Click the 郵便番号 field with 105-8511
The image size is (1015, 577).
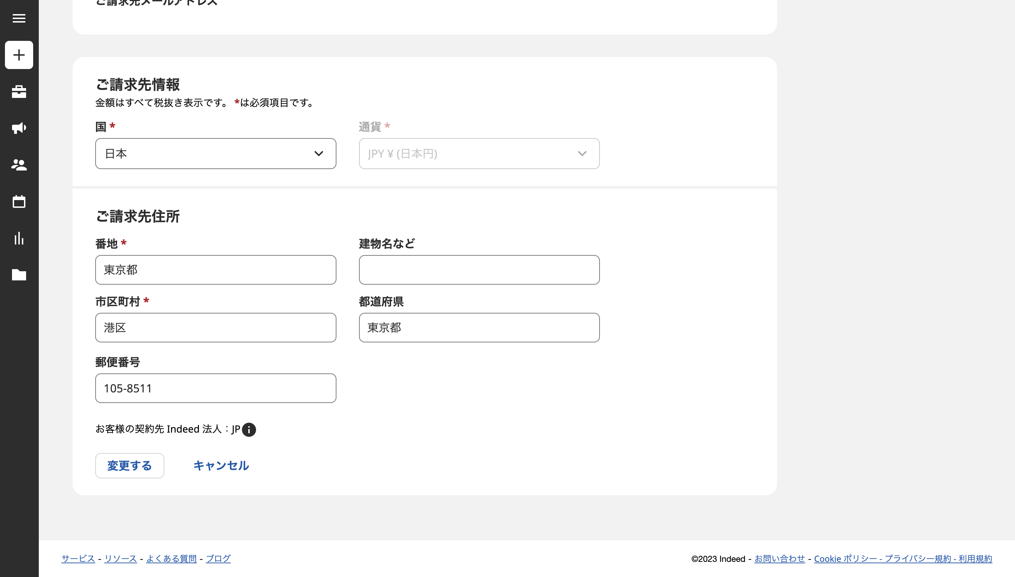pos(215,388)
